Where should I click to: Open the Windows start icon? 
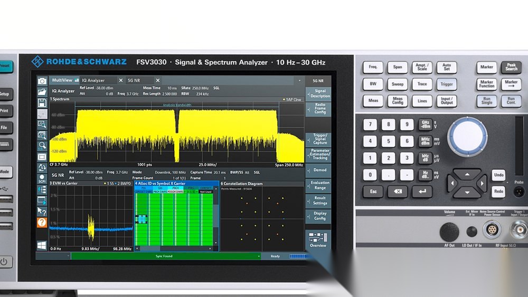[x=42, y=245]
